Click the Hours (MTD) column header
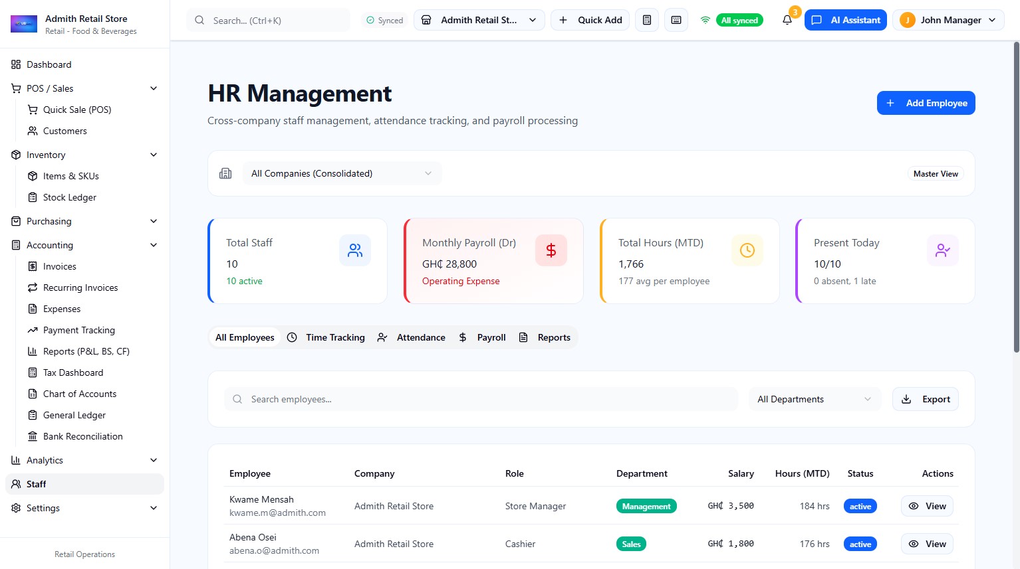This screenshot has width=1020, height=569. coord(802,473)
